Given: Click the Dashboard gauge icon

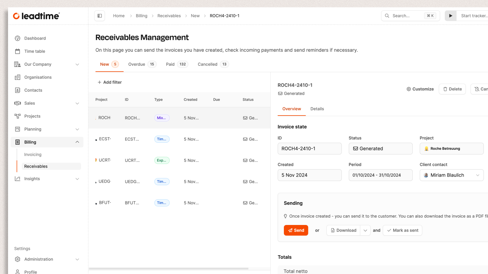Looking at the screenshot, I should (17, 38).
